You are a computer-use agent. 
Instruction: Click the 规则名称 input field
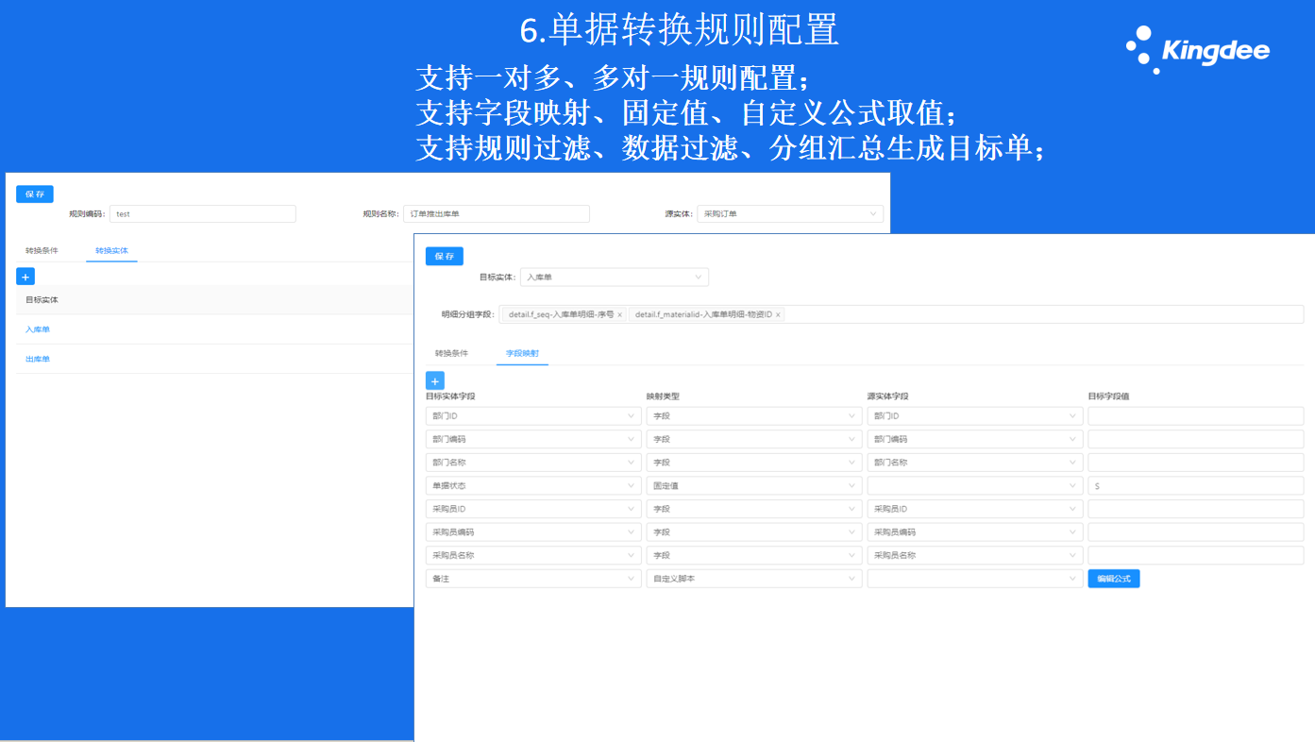point(496,214)
